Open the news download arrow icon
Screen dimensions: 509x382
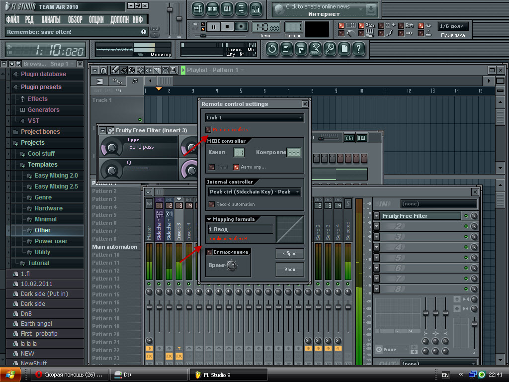click(x=371, y=10)
